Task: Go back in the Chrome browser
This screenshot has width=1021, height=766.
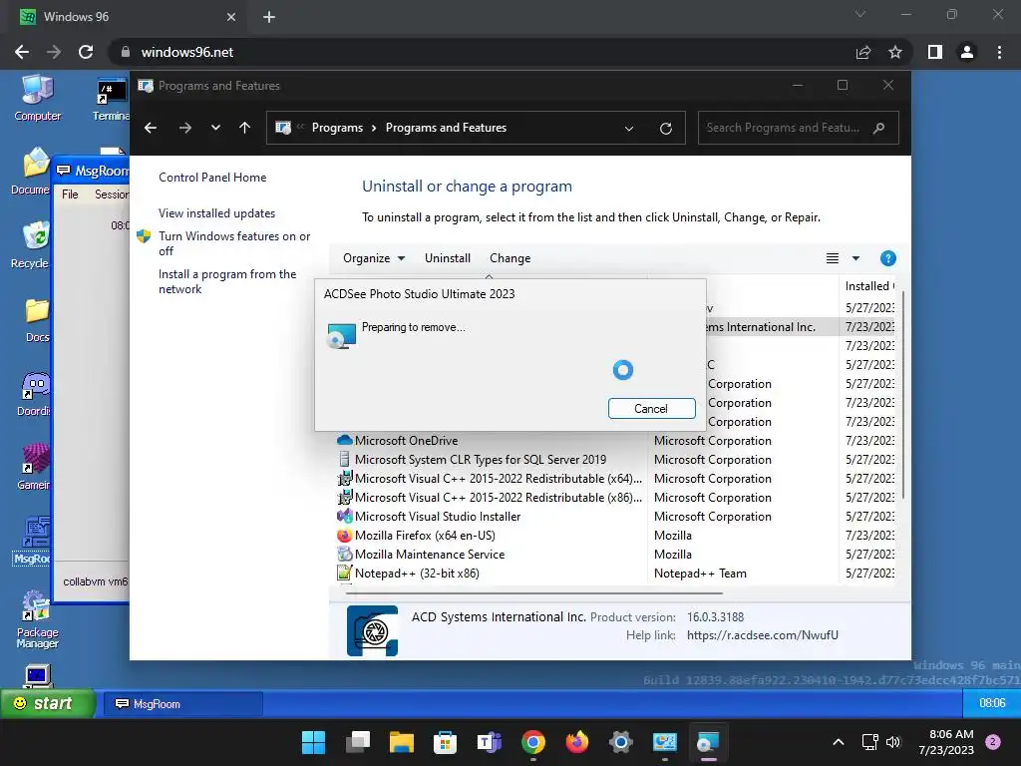Action: [x=22, y=52]
